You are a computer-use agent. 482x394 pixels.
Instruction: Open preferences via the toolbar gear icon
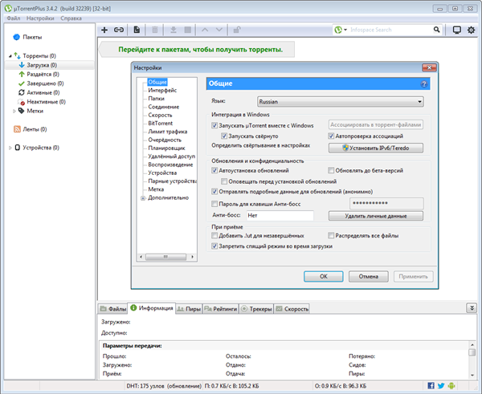472,30
